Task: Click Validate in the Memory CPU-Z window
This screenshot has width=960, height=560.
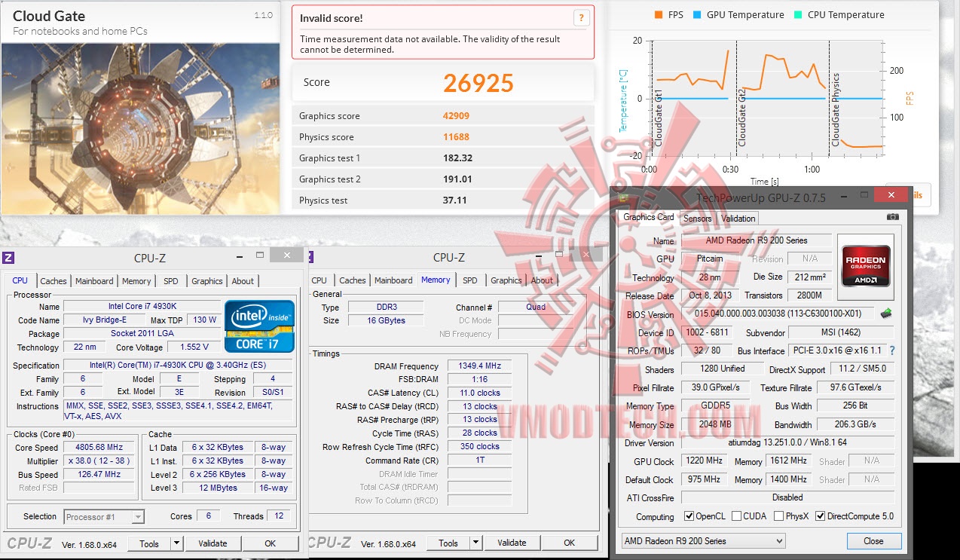Action: pos(512,543)
